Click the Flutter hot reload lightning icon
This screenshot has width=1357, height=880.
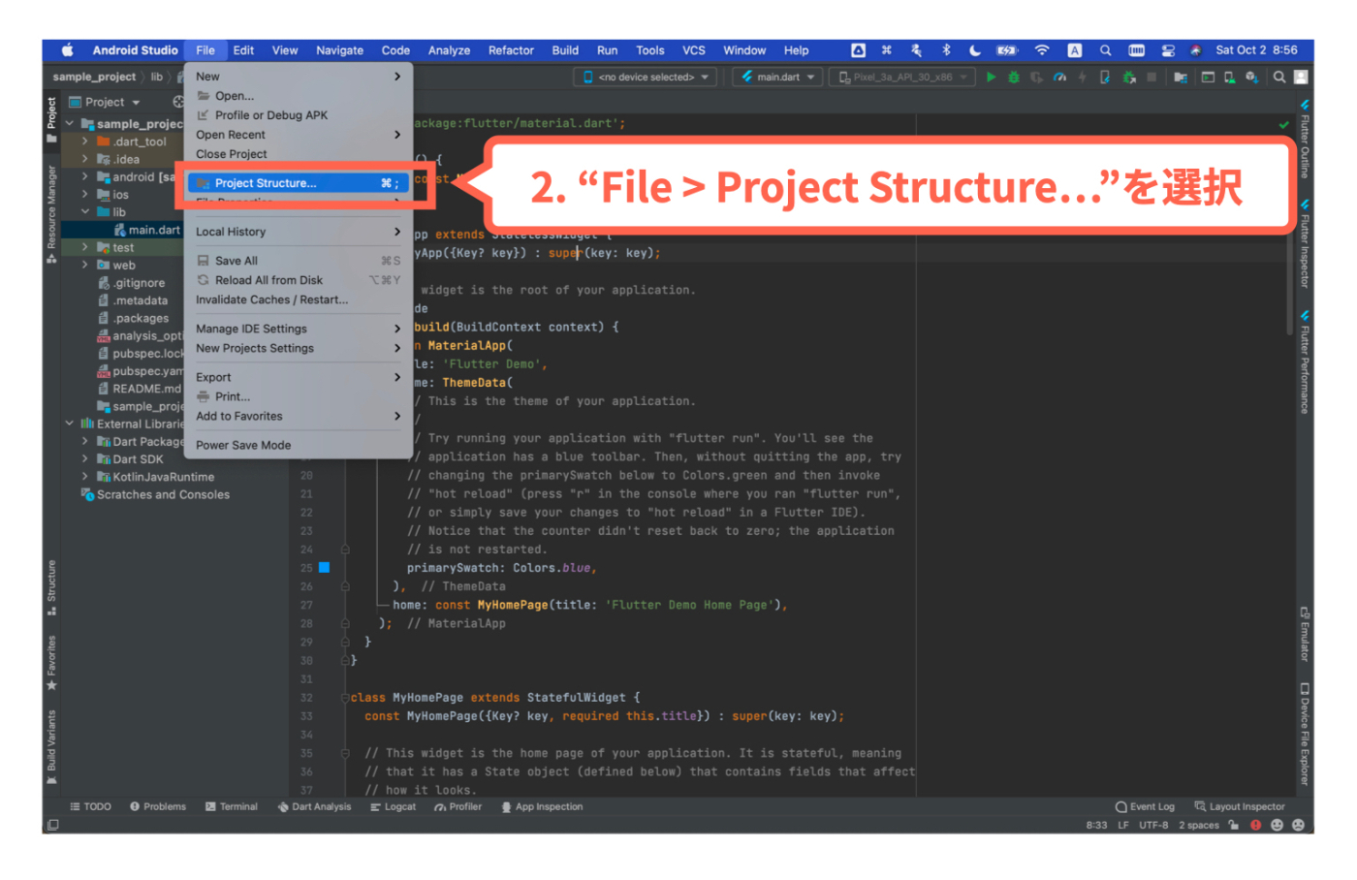click(1083, 78)
